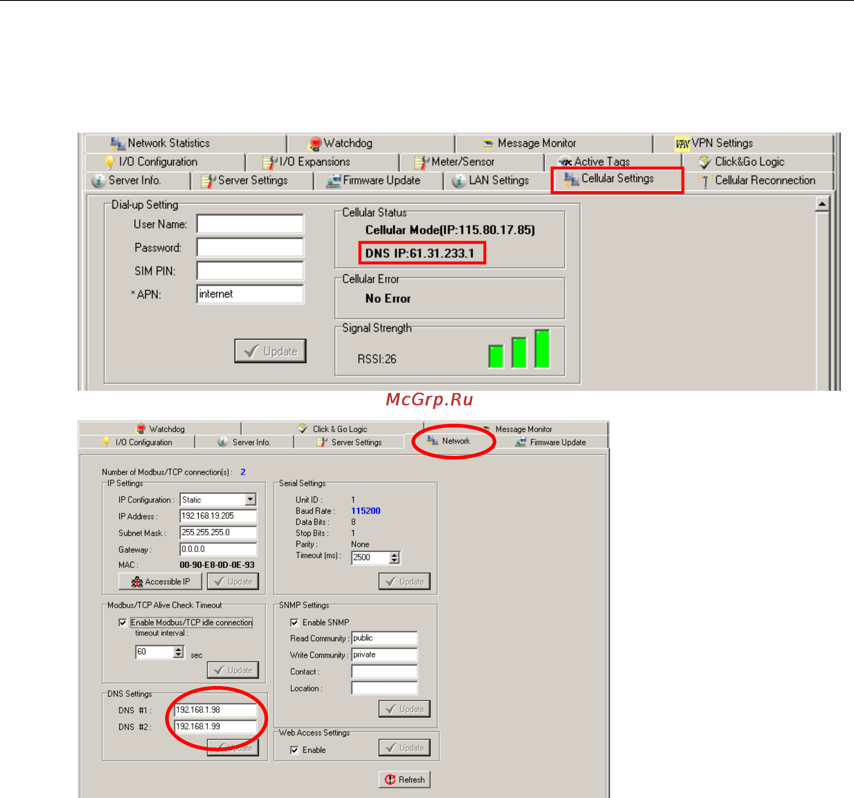Screen dimensions: 854x798
Task: Click the Network Statistics tab icon
Action: (x=118, y=143)
